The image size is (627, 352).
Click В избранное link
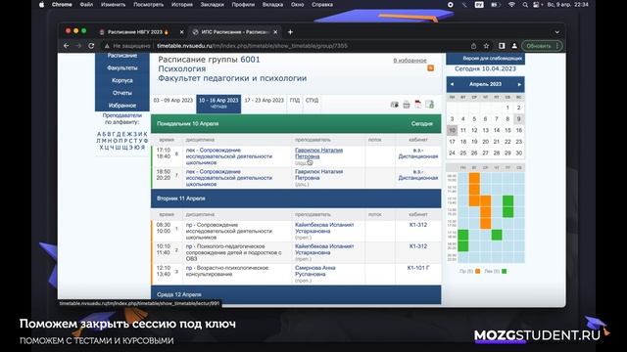410,61
